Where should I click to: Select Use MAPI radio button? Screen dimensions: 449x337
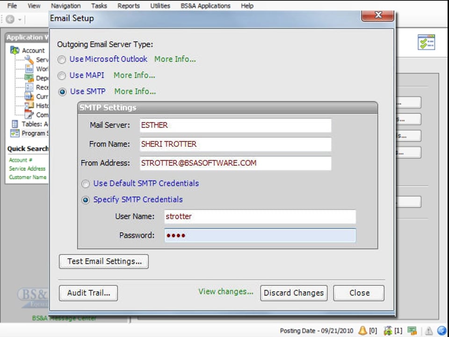point(62,76)
